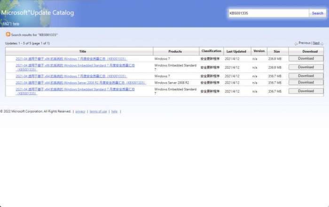This screenshot has height=207, width=329.
Task: Open the terms of use footer link
Action: click(x=98, y=111)
